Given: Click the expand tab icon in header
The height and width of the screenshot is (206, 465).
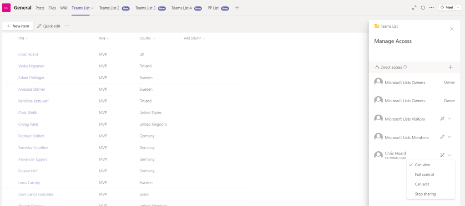Looking at the screenshot, I should [414, 8].
